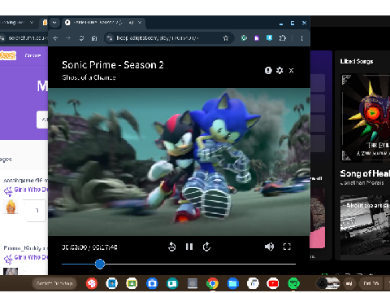
Task: Click the Scratch logo in back window
Action: click(x=8, y=55)
